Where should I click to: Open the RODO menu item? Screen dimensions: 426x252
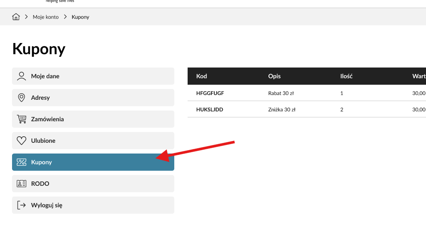click(93, 184)
